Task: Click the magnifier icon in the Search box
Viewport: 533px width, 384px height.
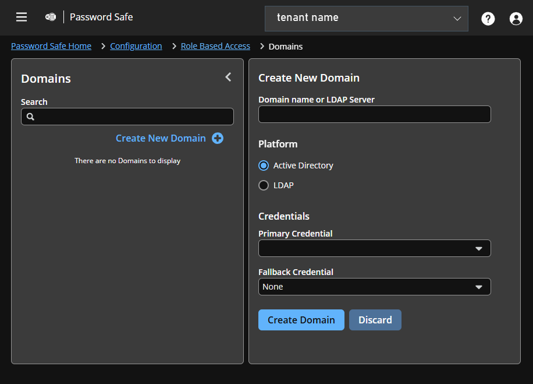Action: click(30, 117)
